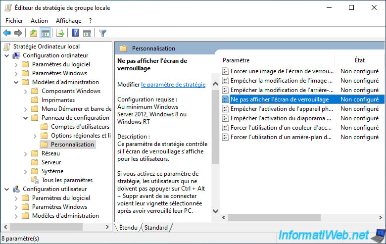The width and height of the screenshot is (386, 244).
Task: Open Help with the question mark icon
Action: (x=75, y=33)
